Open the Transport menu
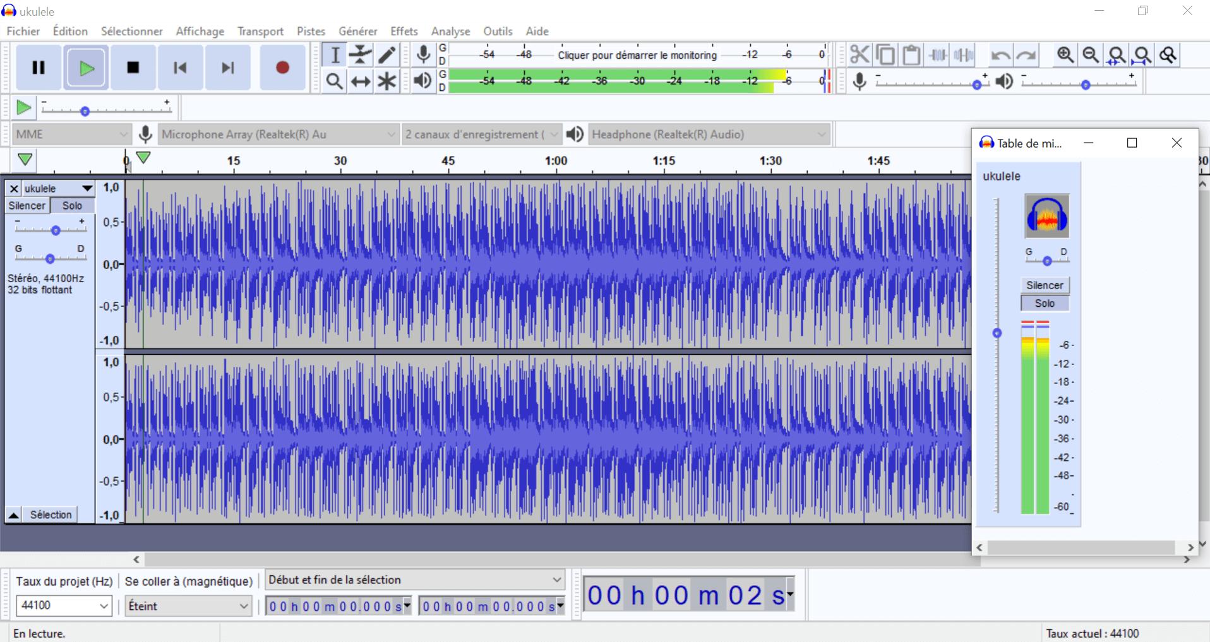Screen dimensions: 1210x642 [260, 31]
